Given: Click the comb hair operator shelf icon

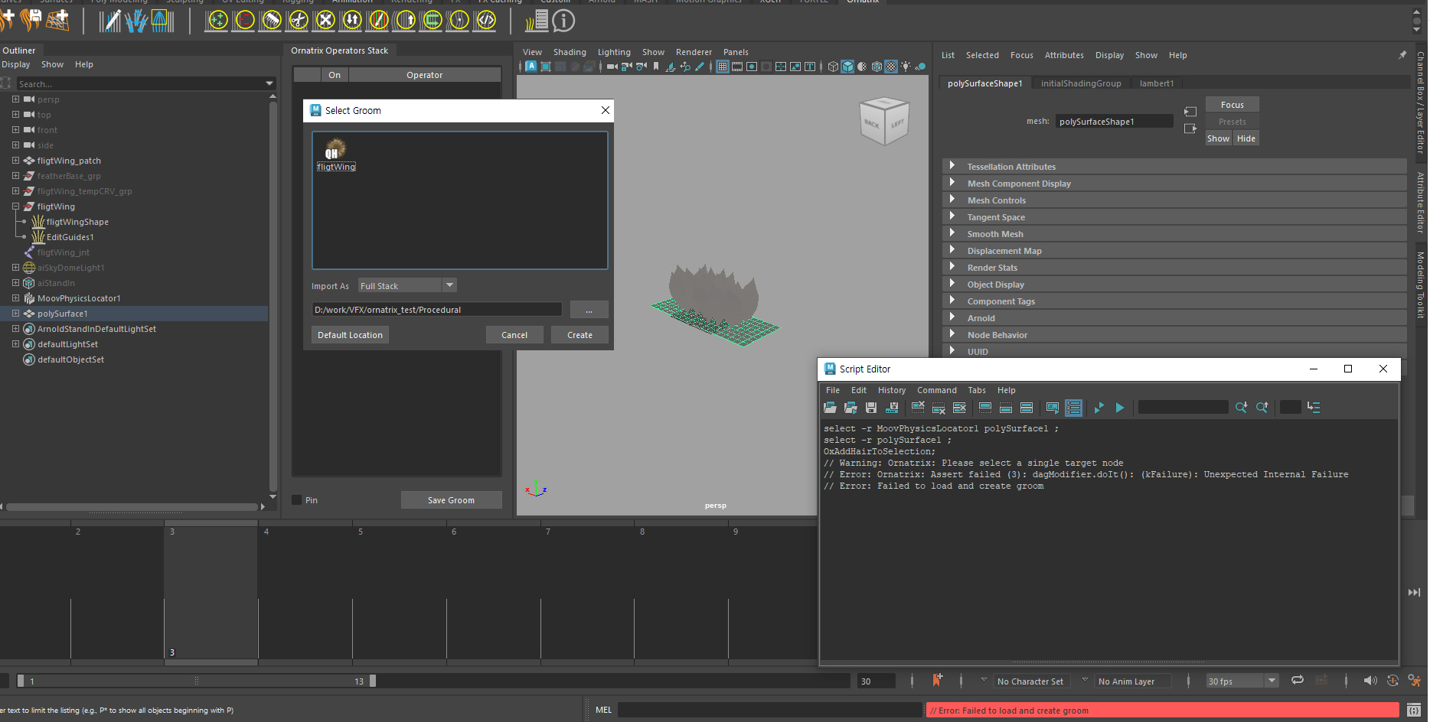Looking at the screenshot, I should 271,21.
